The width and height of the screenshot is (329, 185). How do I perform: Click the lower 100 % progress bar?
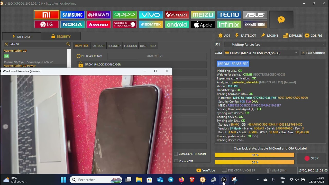[x=254, y=162]
